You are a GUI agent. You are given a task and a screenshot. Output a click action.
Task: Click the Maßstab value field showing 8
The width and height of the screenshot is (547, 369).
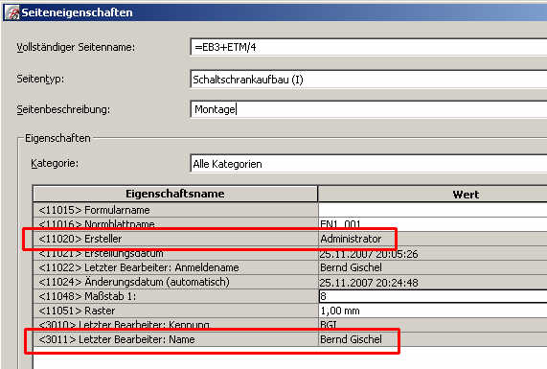(x=433, y=296)
